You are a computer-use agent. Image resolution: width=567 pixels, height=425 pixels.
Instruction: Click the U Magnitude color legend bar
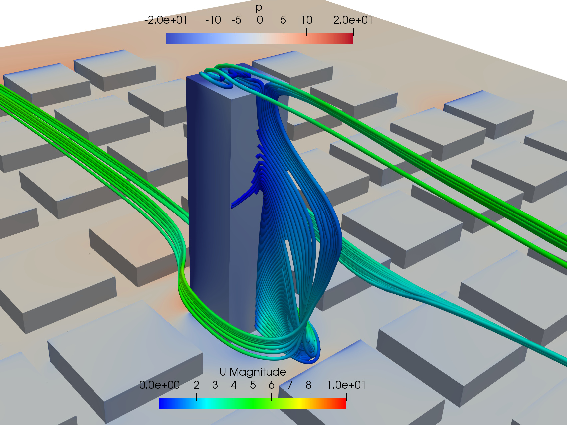(253, 403)
